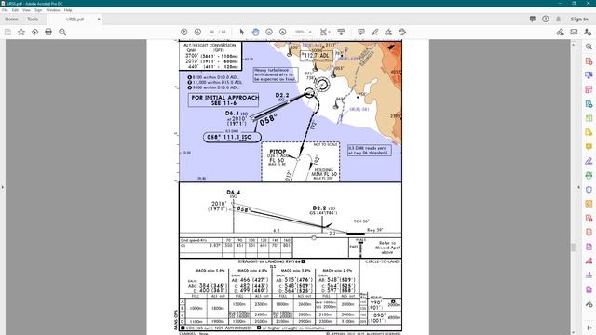Open the File menu
The width and height of the screenshot is (596, 335).
click(5, 10)
